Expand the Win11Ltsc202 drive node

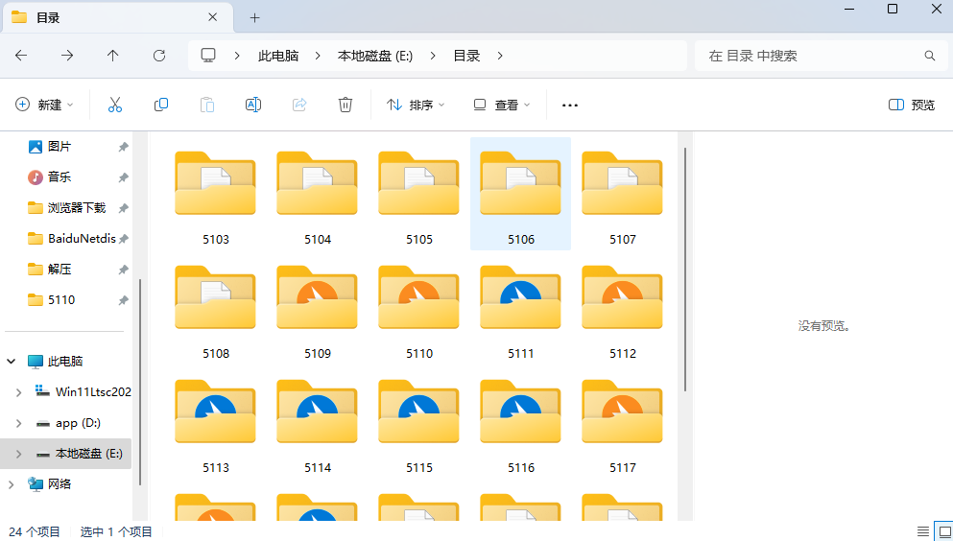(x=19, y=392)
